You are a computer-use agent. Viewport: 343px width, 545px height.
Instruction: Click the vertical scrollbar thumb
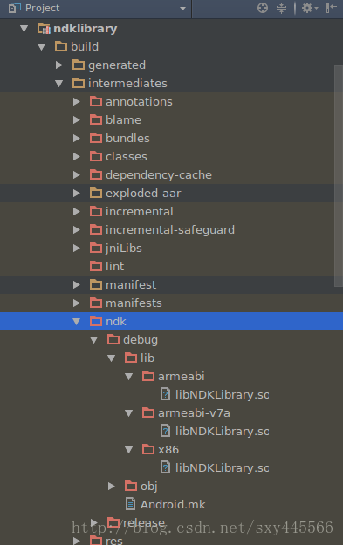[x=338, y=175]
